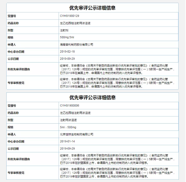The image size is (186, 182).
Task: Click the 受理号 label beside CYHS1900129
Action: tap(12, 16)
